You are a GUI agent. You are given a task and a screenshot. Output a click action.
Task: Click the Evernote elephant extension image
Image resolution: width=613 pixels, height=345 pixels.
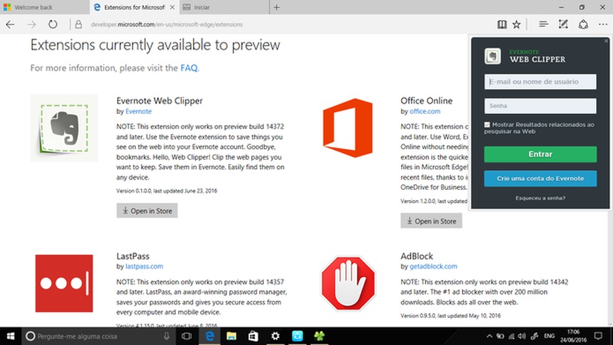64,128
